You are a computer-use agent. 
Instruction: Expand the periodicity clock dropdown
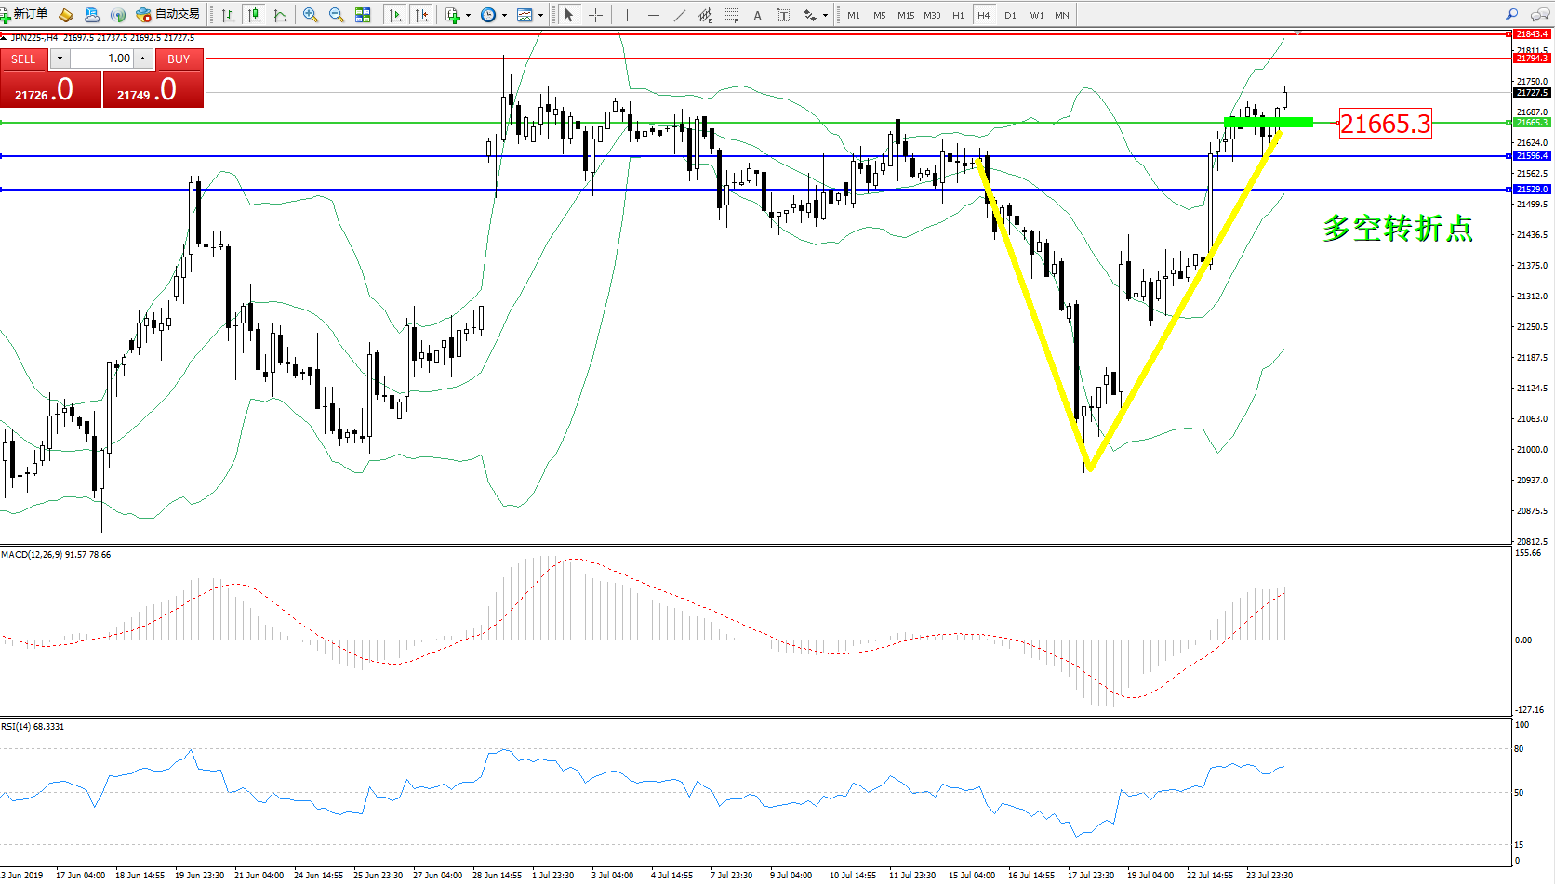(504, 15)
